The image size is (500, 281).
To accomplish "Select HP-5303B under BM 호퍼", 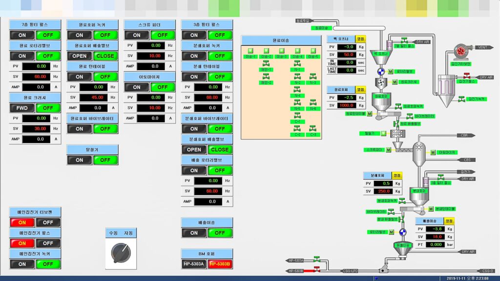I will (x=220, y=264).
